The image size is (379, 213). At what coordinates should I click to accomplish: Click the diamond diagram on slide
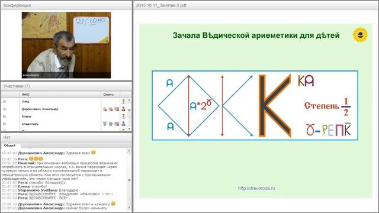pos(188,106)
